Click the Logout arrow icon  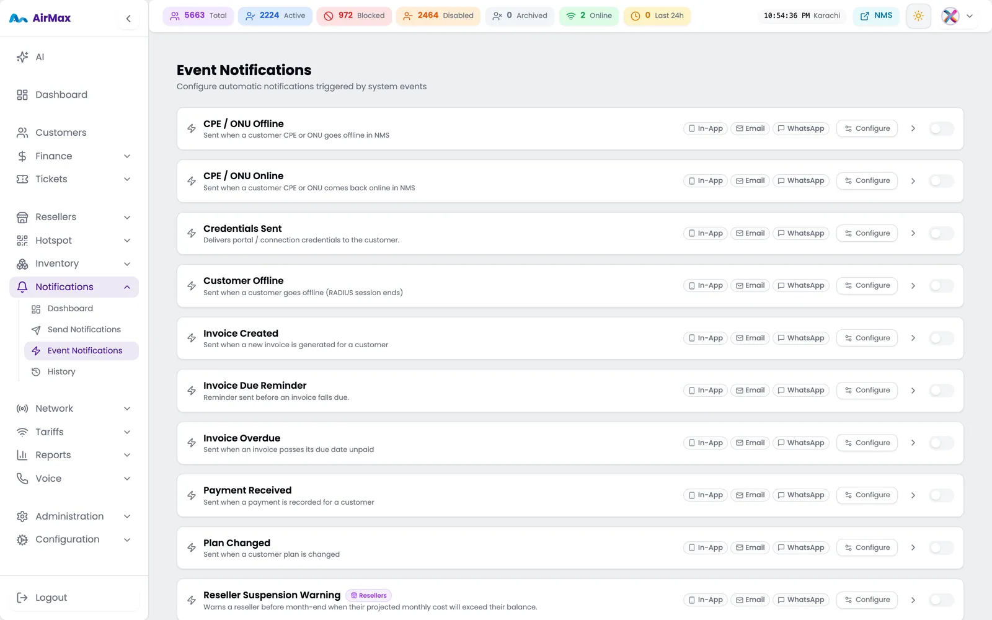[22, 598]
